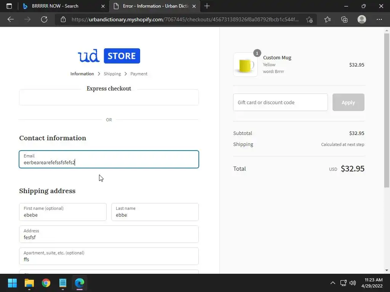This screenshot has width=390, height=292.
Task: Click the Gift card or discount code field
Action: coord(280,102)
